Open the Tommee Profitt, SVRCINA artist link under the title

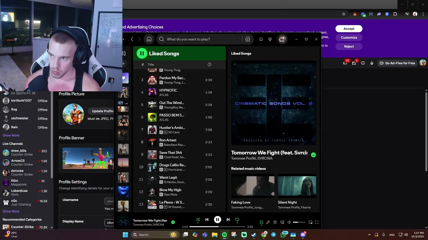click(x=252, y=158)
